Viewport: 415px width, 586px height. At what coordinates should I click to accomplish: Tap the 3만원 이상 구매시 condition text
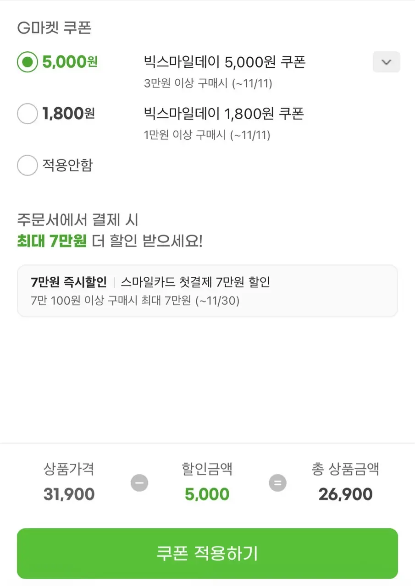tap(208, 84)
